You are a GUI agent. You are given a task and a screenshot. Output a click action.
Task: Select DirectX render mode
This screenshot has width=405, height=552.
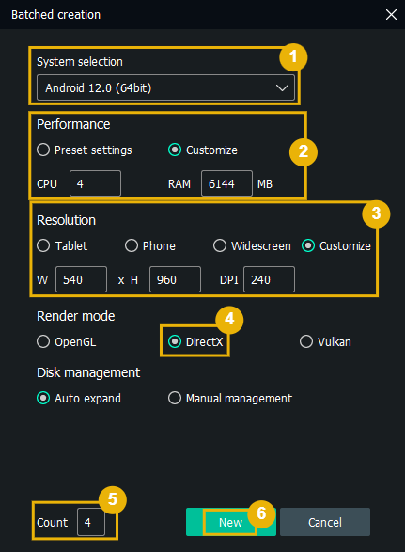pos(195,342)
